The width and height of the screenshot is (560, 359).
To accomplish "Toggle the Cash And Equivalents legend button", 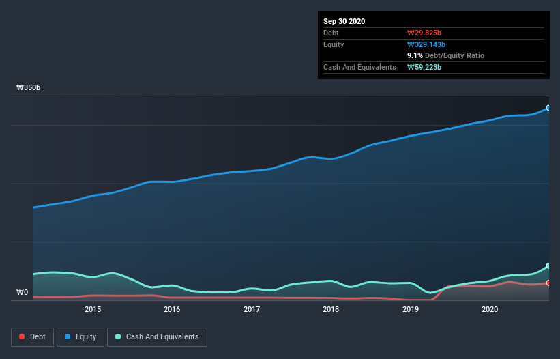I will (x=157, y=337).
